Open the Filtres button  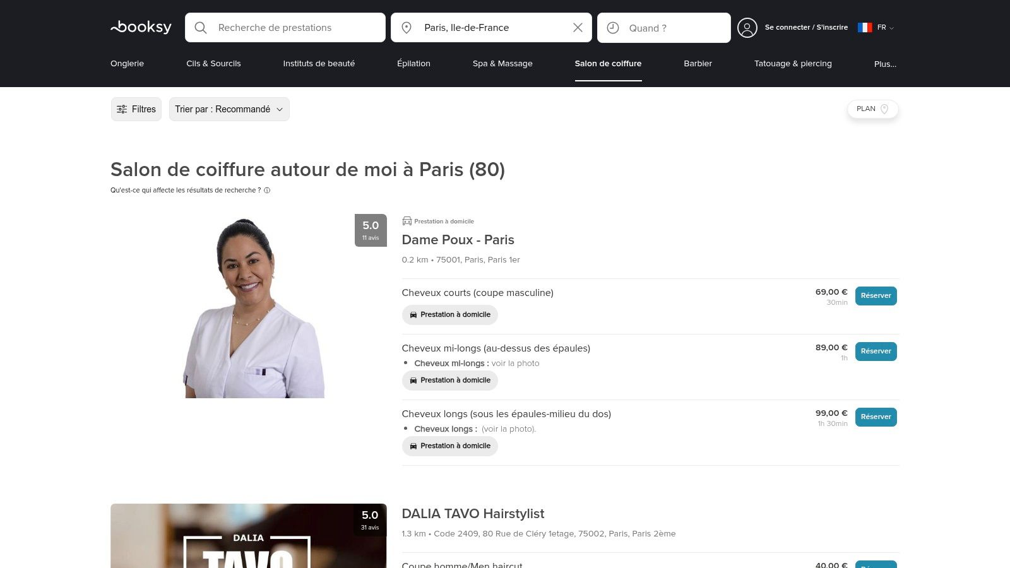(136, 109)
